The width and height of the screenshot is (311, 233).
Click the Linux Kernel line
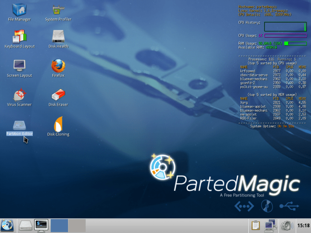point(263,11)
